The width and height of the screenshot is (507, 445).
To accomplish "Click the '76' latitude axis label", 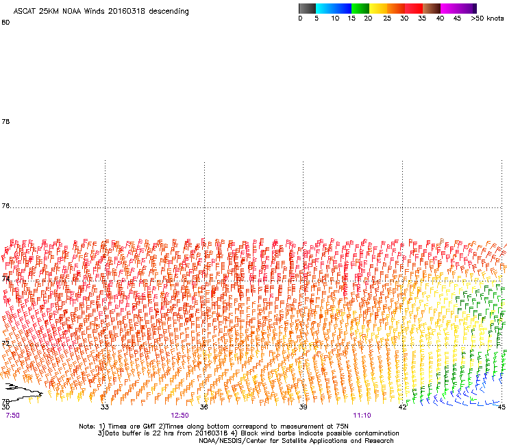I will tap(5, 206).
